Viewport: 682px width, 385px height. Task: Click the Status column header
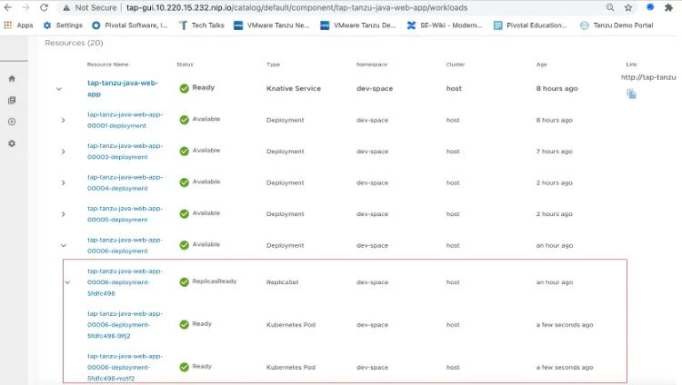pyautogui.click(x=185, y=64)
